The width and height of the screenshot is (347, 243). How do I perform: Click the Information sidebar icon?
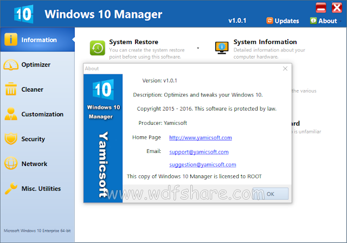[11, 40]
